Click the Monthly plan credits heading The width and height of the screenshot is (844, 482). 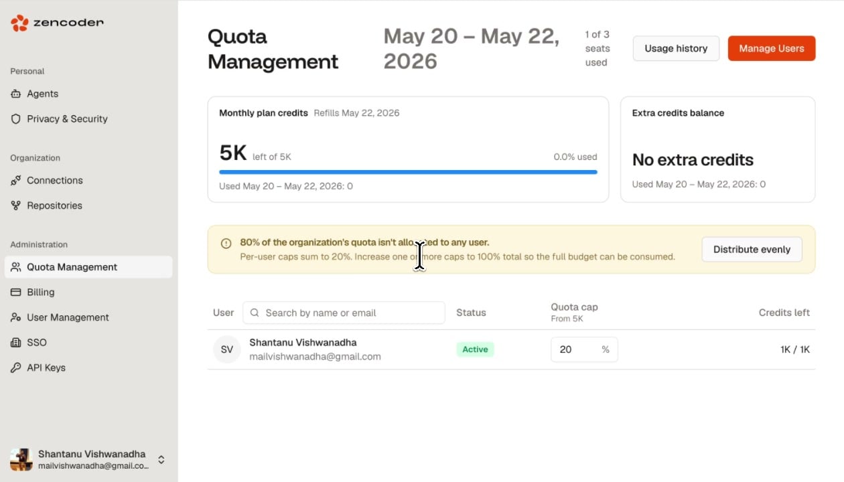point(263,113)
